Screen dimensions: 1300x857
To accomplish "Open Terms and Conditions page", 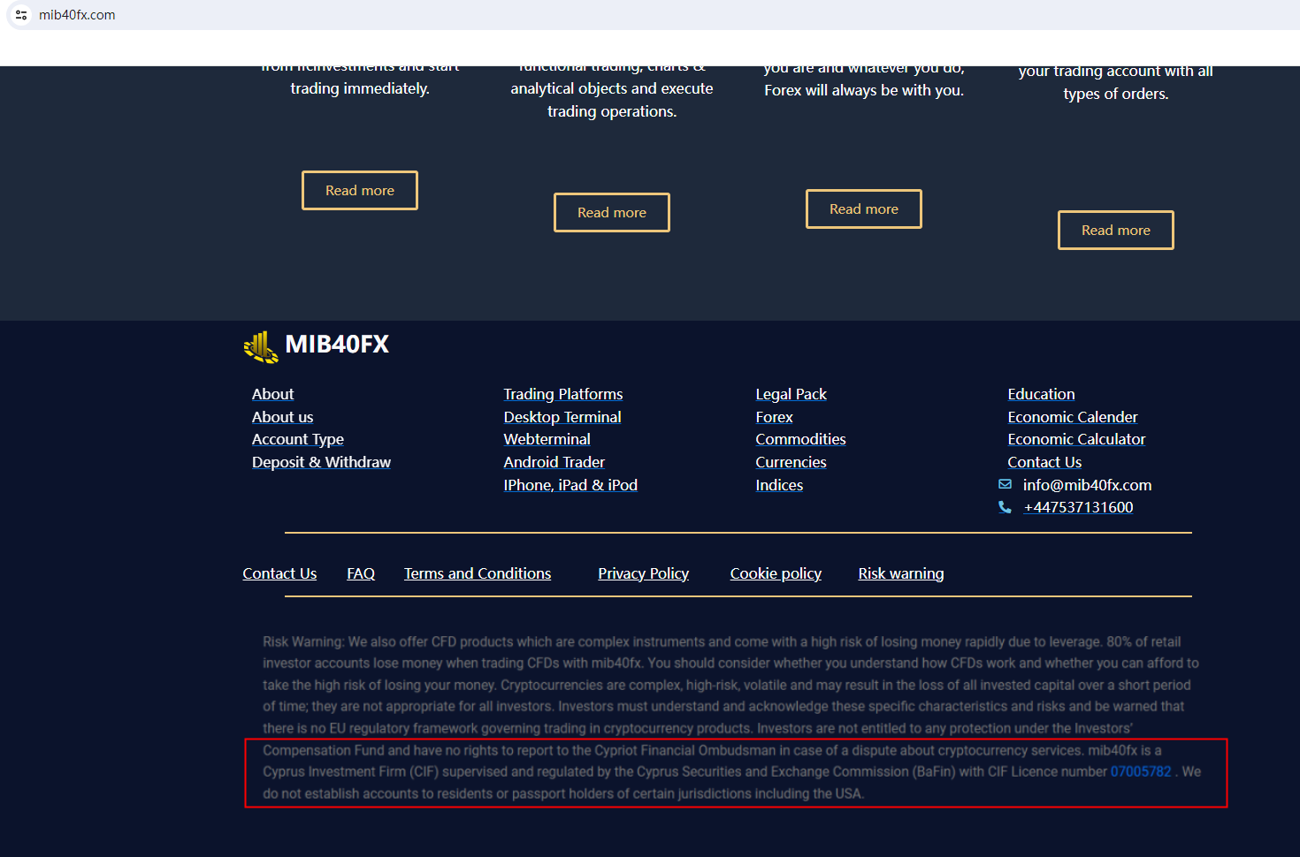I will pyautogui.click(x=478, y=573).
